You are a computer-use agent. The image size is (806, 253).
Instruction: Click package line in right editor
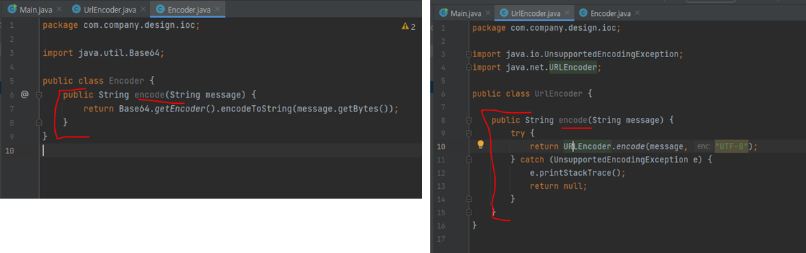546,28
